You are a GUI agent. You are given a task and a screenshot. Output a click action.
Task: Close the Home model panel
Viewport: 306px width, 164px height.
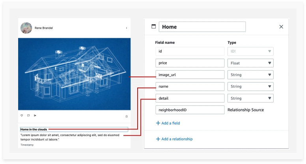pyautogui.click(x=281, y=27)
